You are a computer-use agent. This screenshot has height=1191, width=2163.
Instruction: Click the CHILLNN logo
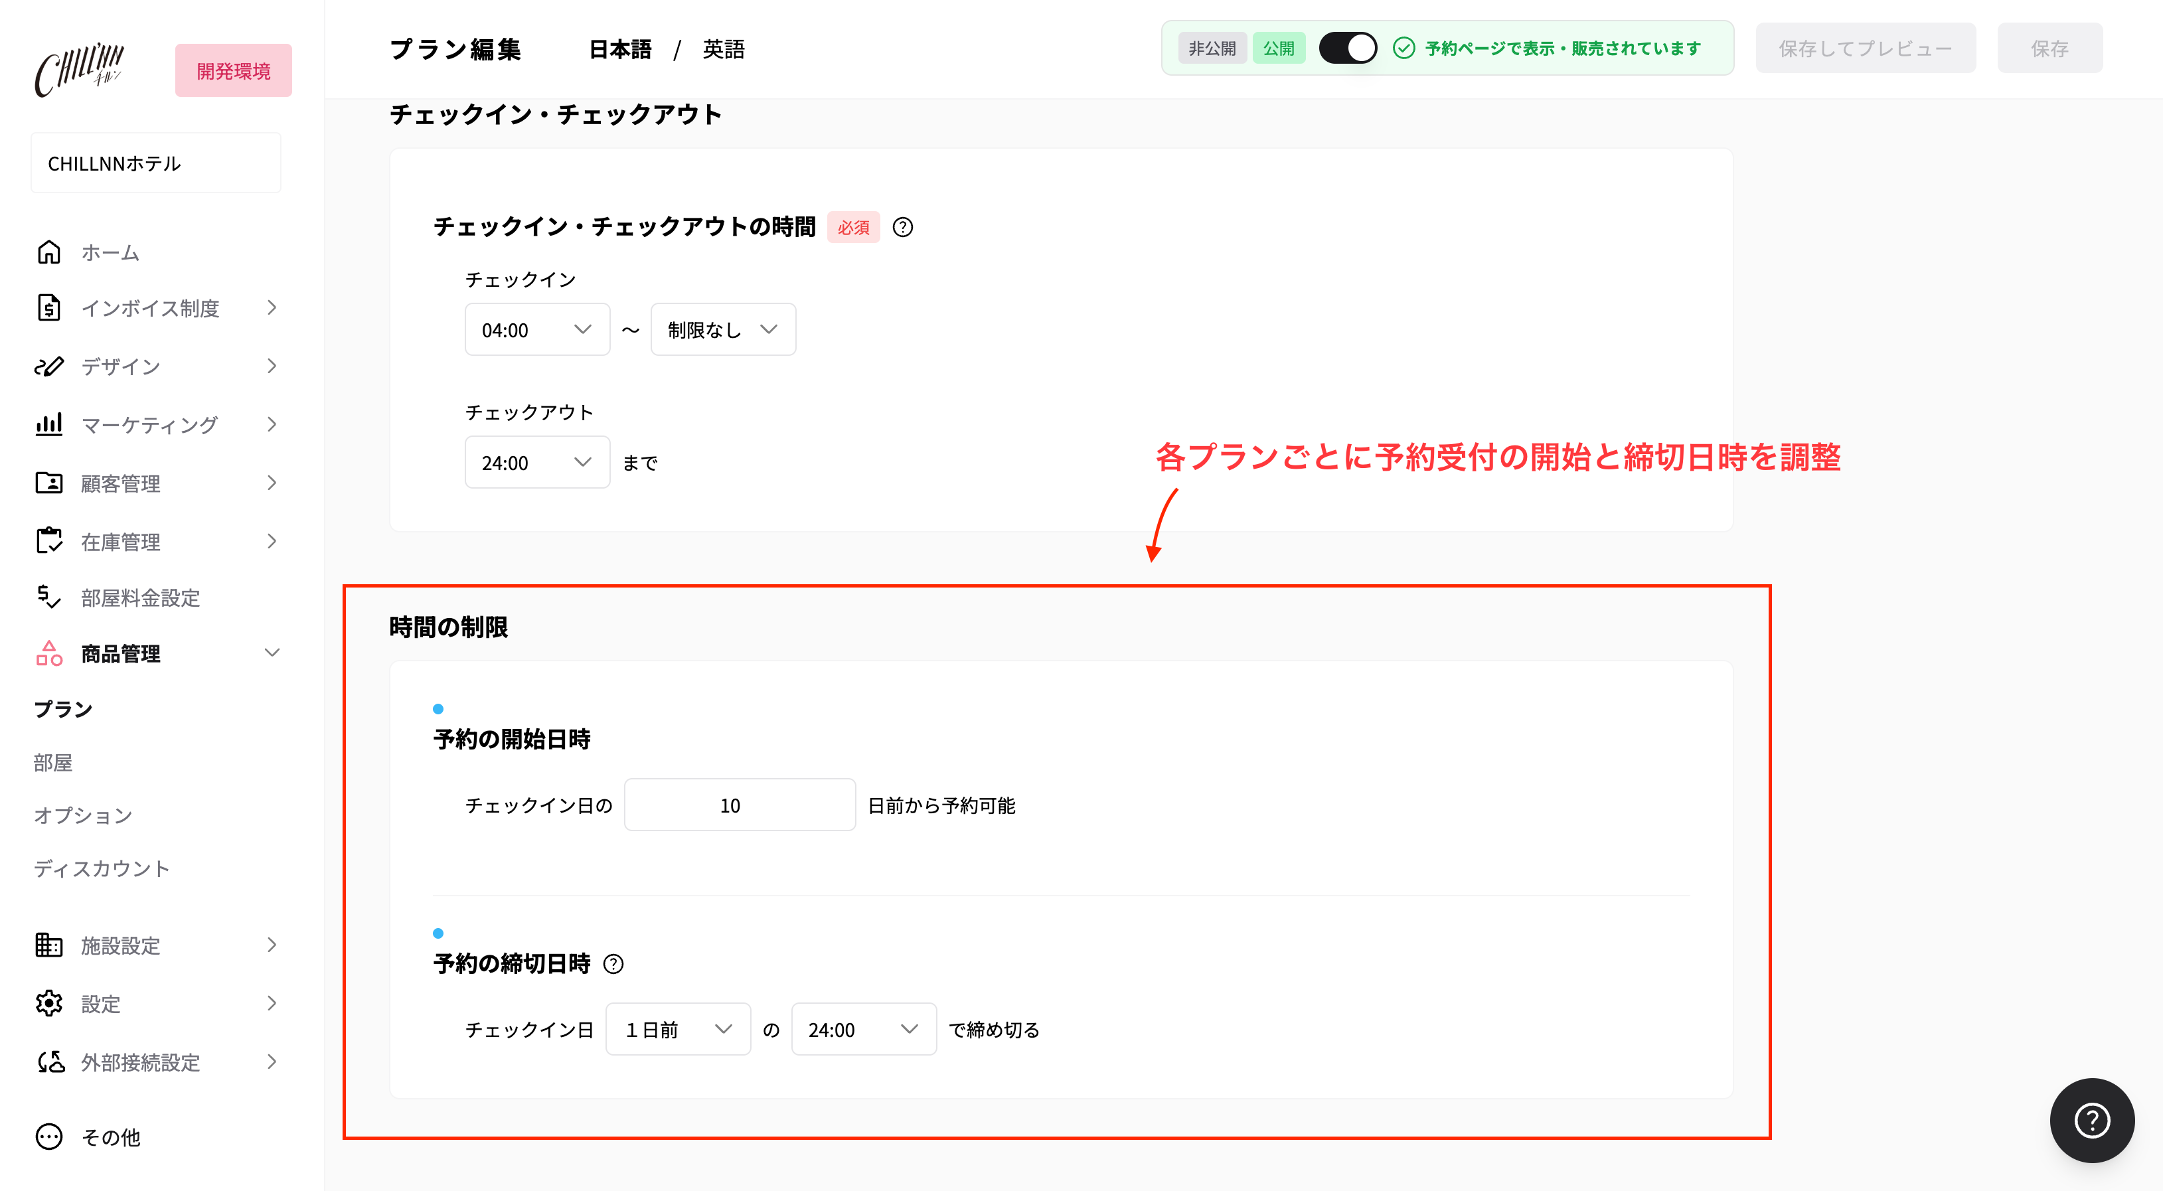click(x=79, y=69)
